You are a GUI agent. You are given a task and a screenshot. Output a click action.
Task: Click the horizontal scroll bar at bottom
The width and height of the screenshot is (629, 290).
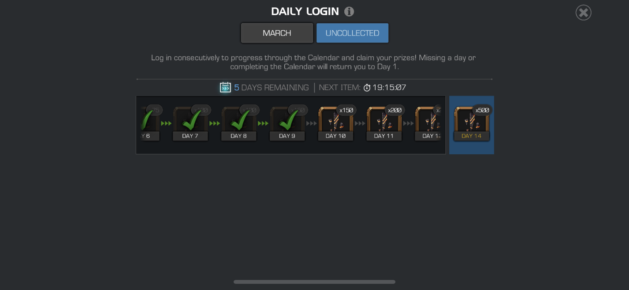coord(314,282)
